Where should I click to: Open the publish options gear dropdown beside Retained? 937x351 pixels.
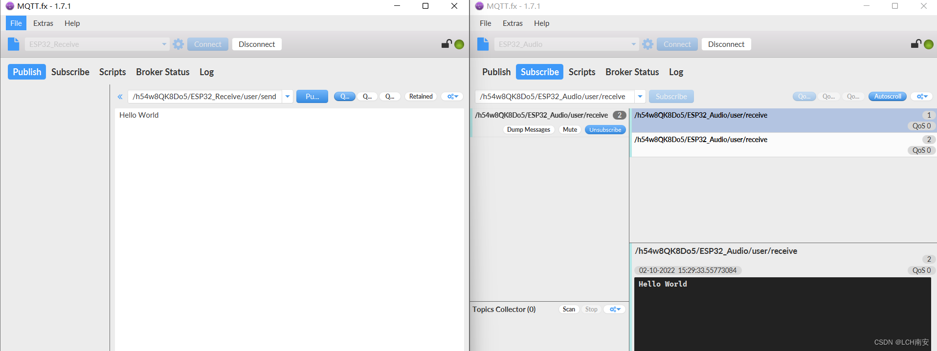point(452,97)
